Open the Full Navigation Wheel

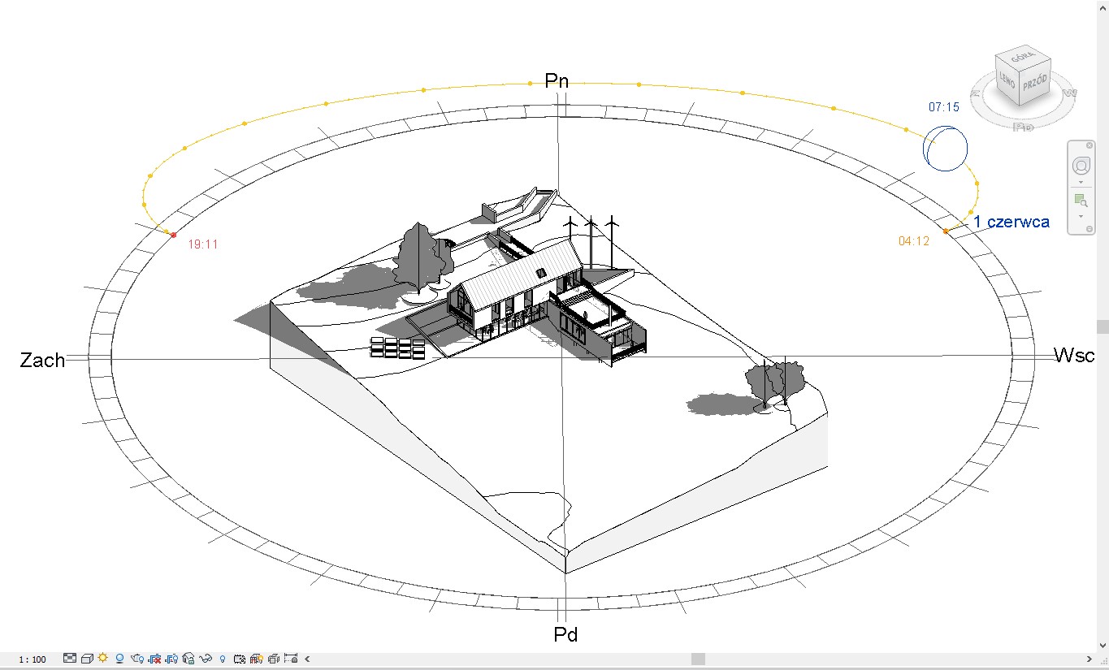[x=1081, y=166]
